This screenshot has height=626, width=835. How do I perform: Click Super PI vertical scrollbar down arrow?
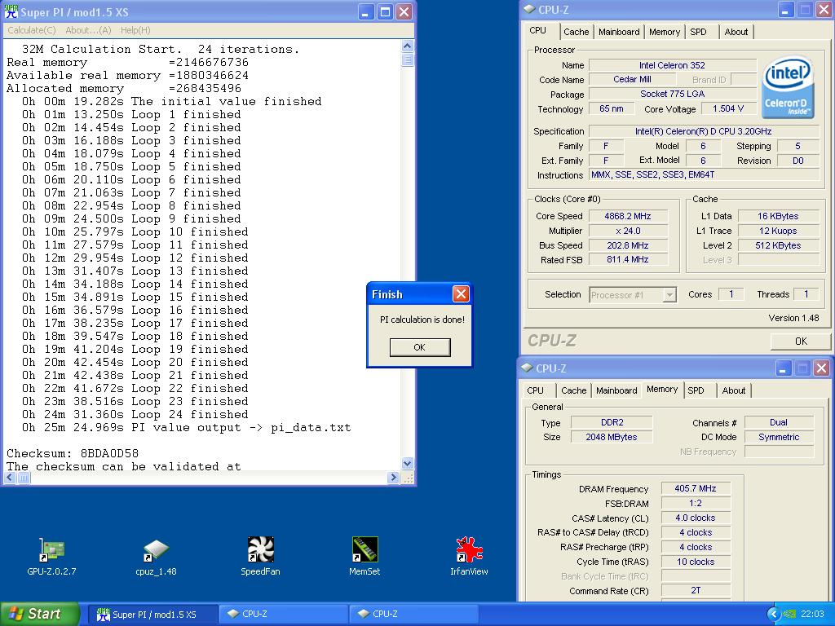408,463
